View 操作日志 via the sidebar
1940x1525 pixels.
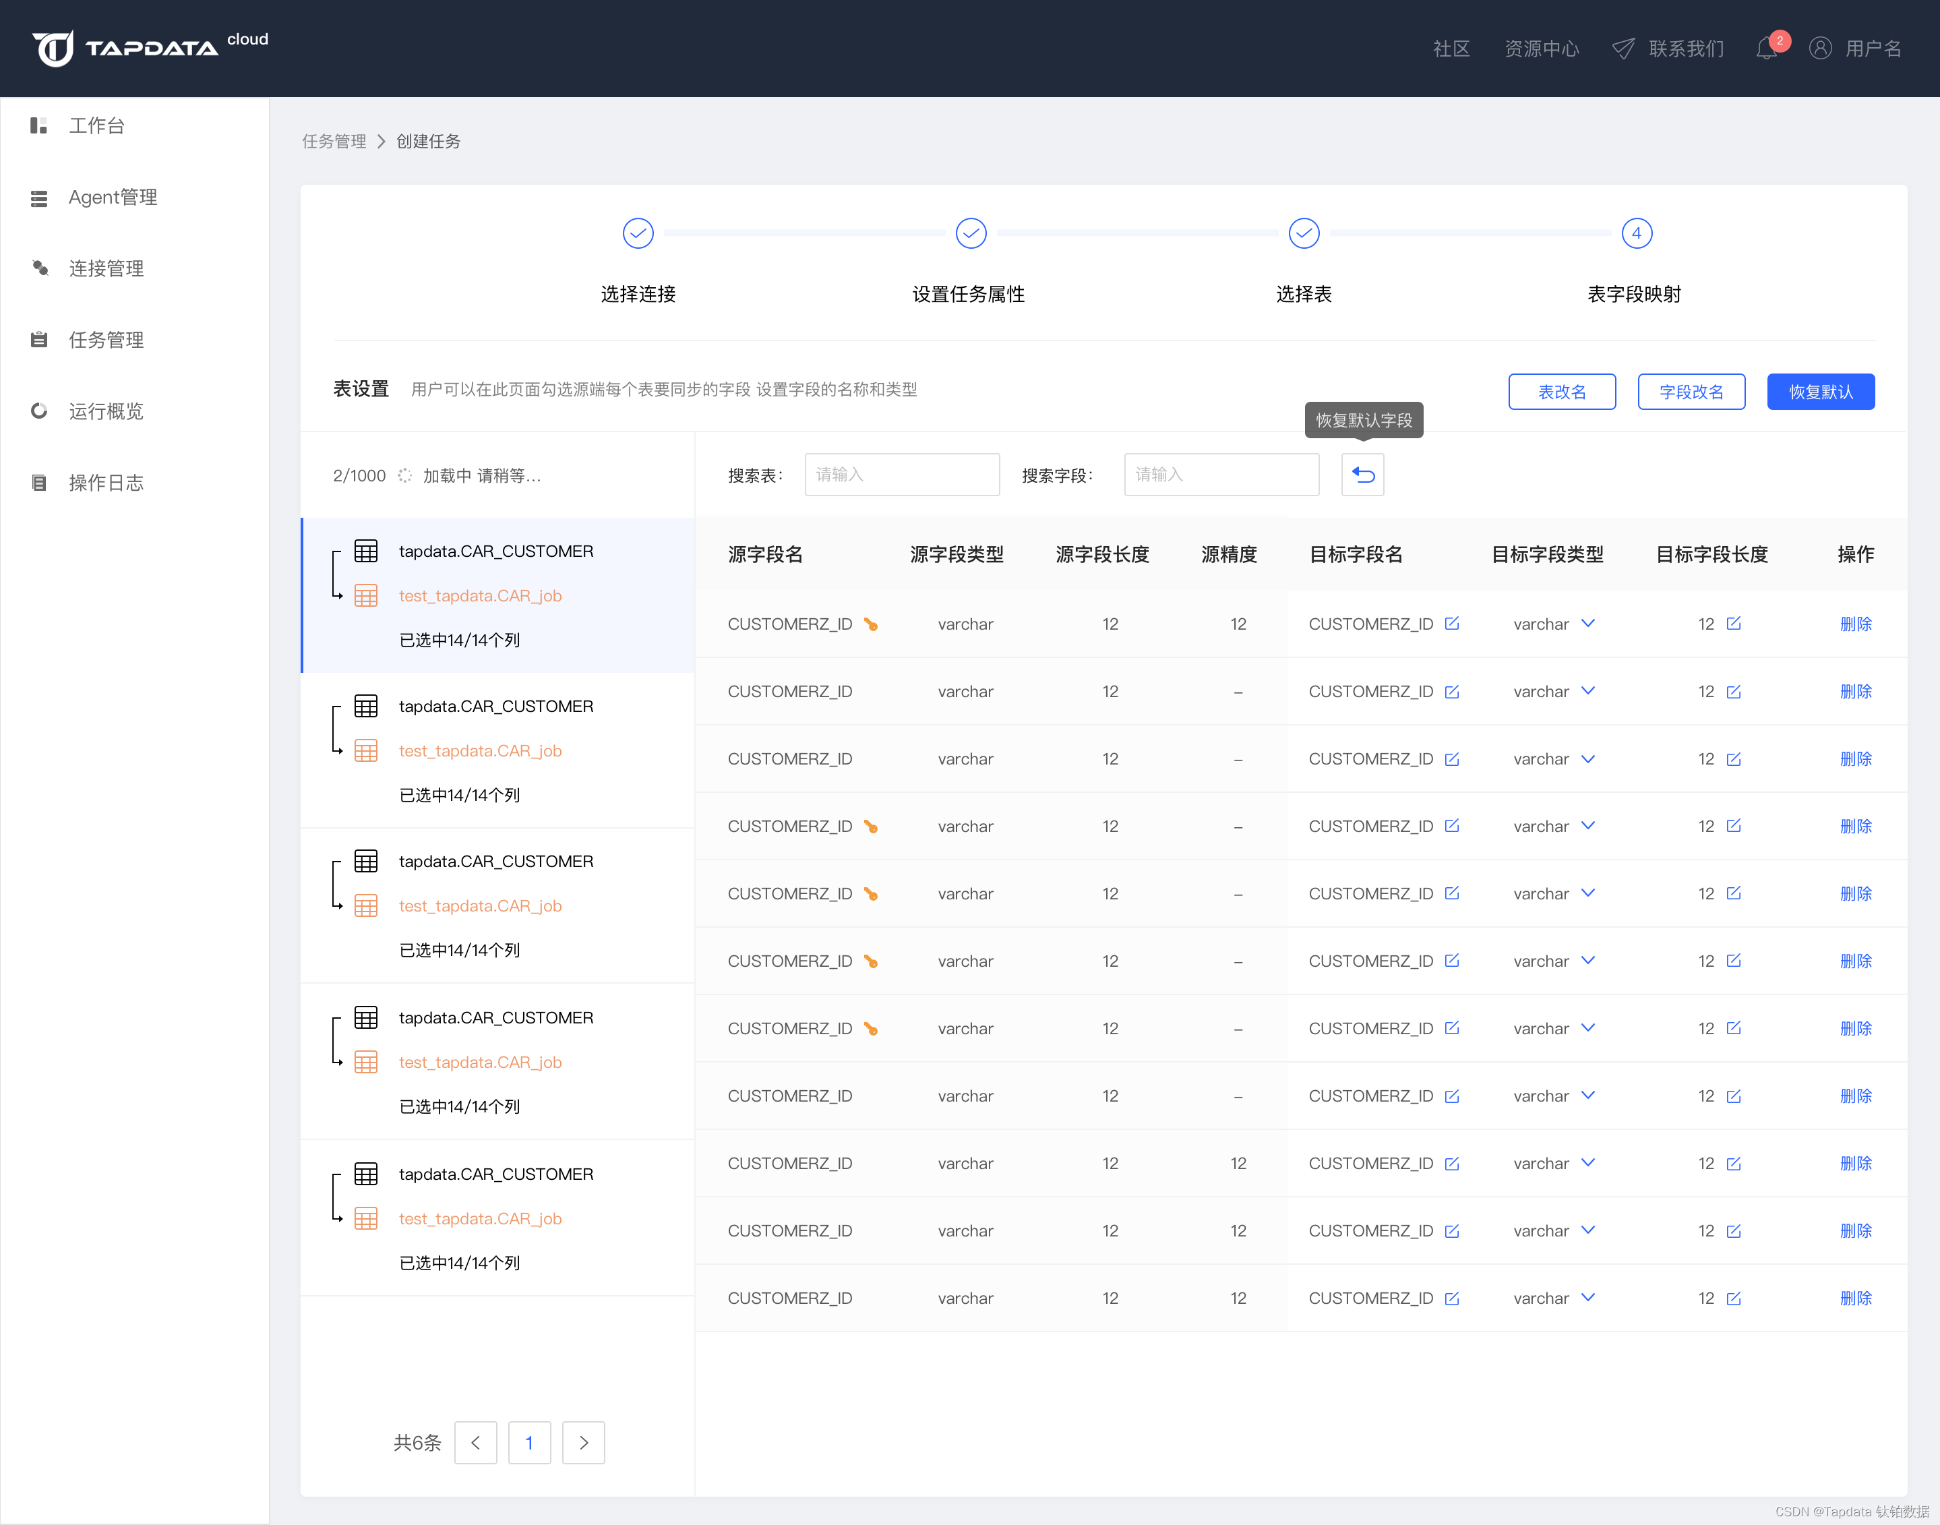[105, 482]
